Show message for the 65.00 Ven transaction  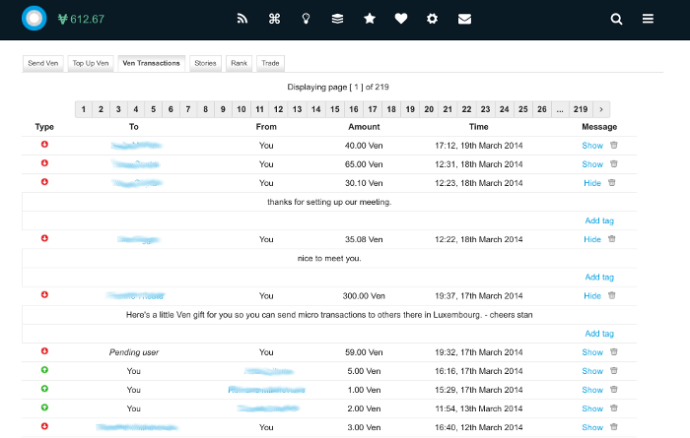pyautogui.click(x=591, y=164)
